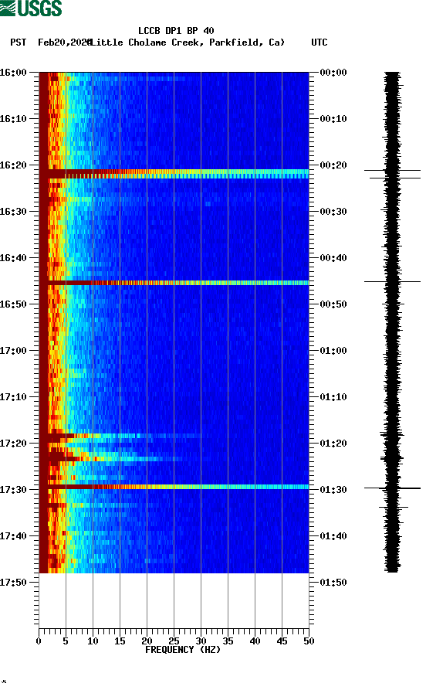The height and width of the screenshot is (690, 426).
Task: Click the 25 Hz frequency tick label
Action: tap(174, 641)
